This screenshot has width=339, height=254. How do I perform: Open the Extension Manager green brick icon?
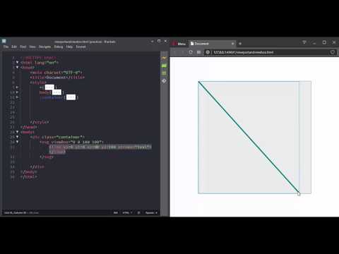coord(165,66)
